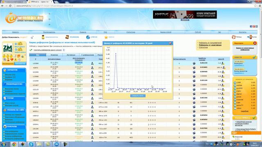The image size is (262, 147).
Task: Open Skype from the taskbar
Action: point(31,144)
